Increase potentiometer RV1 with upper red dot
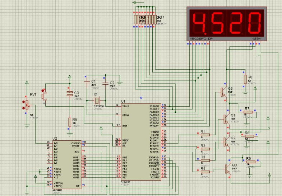 [24, 102]
